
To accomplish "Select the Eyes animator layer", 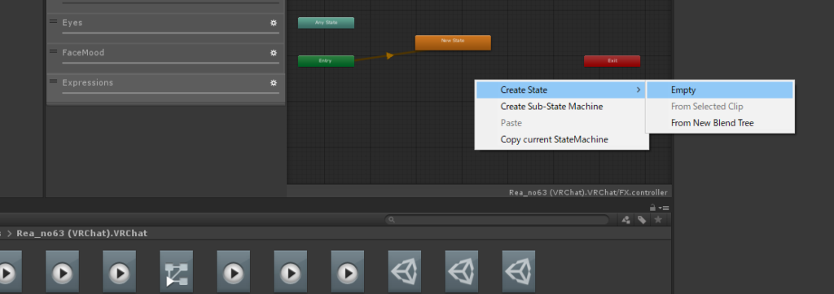I will click(x=165, y=29).
